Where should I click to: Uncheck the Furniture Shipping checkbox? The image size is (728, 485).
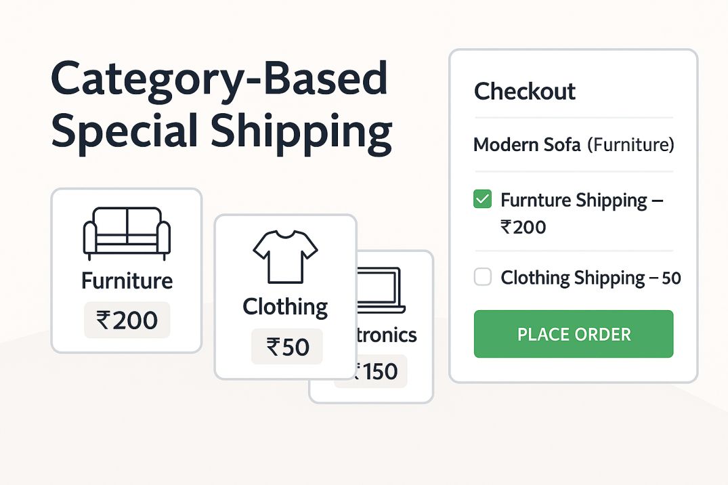coord(482,199)
